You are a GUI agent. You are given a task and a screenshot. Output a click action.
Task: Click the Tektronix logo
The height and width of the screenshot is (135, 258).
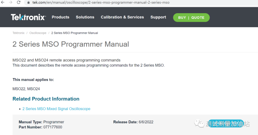pos(28,17)
